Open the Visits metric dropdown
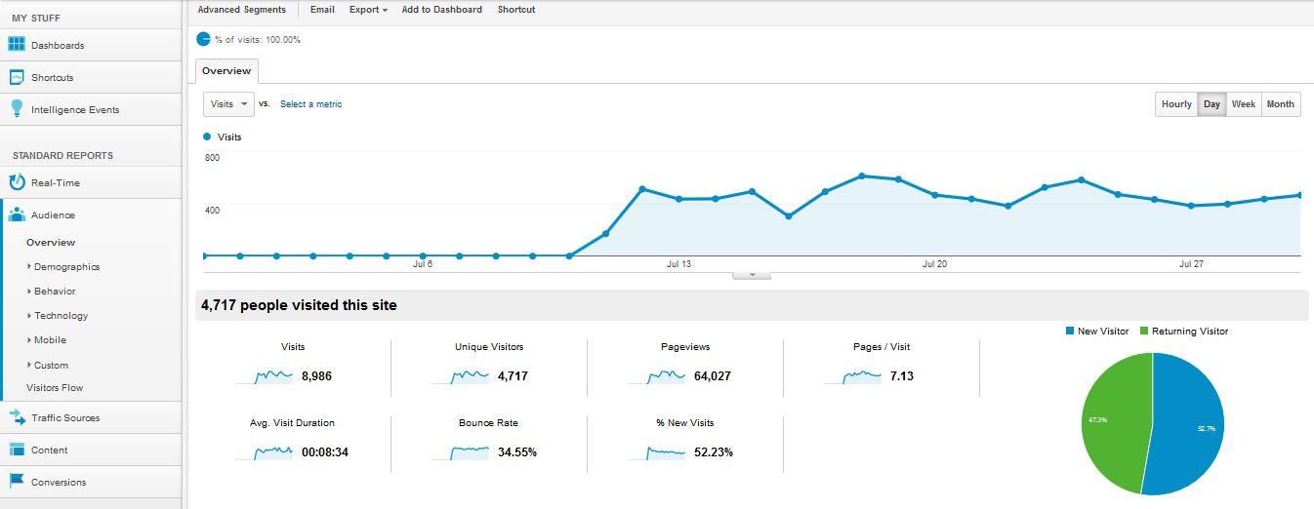The height and width of the screenshot is (509, 1314). 228,104
